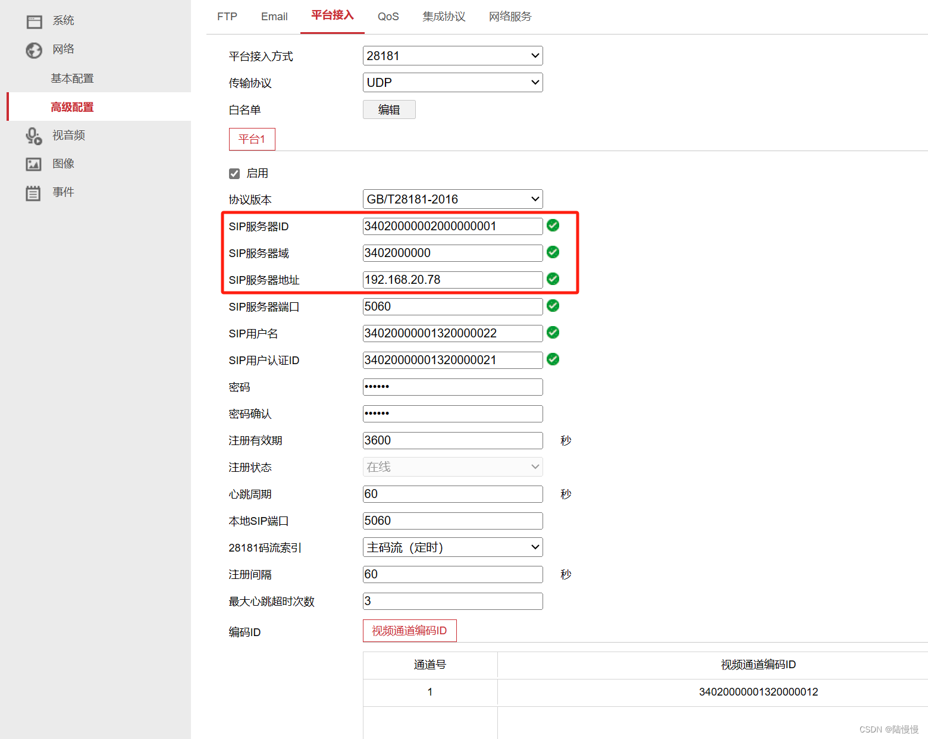Click the 图像 image settings icon
Screen dimensions: 928x739
[34, 164]
